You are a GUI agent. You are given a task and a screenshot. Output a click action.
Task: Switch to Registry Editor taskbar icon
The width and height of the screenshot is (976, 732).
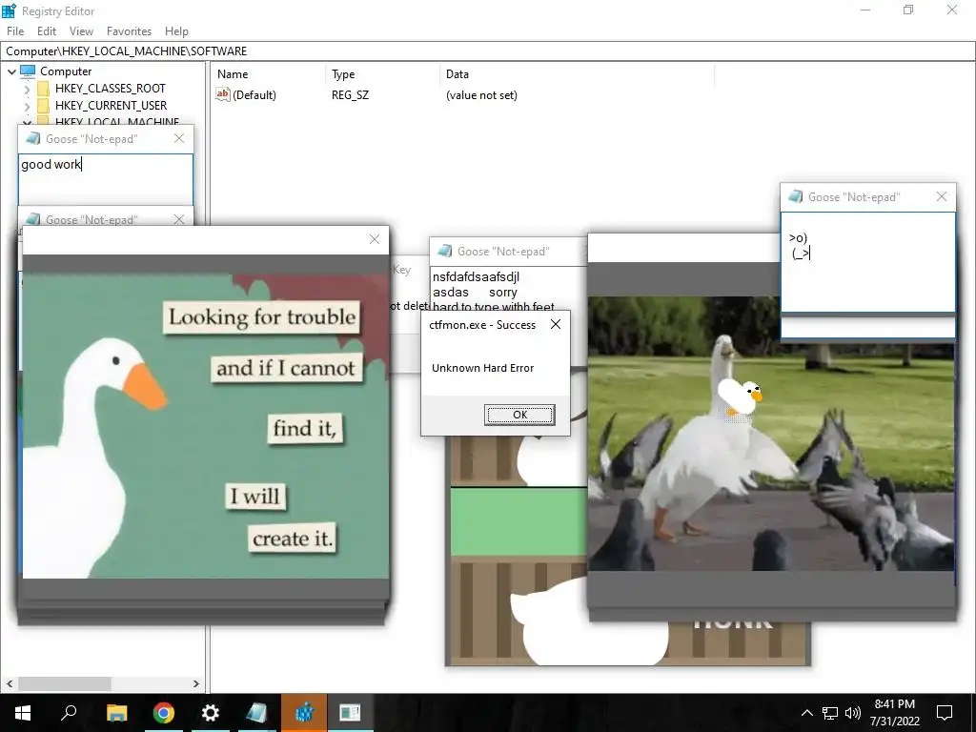304,713
